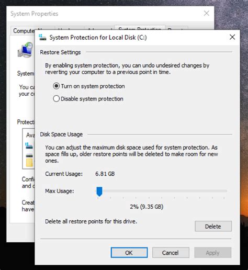Viewport: 248px width, 270px height.
Task: Click the Max Usage slider thumb
Action: (99, 192)
